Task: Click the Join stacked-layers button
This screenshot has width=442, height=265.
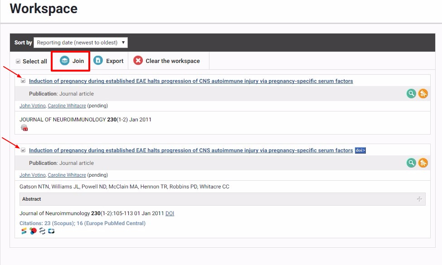Action: (72, 61)
